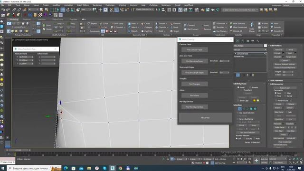Screen dimensions: 304x171
Task: Open the project path dropdown in toolbar
Action: pyautogui.click(x=257, y=9)
